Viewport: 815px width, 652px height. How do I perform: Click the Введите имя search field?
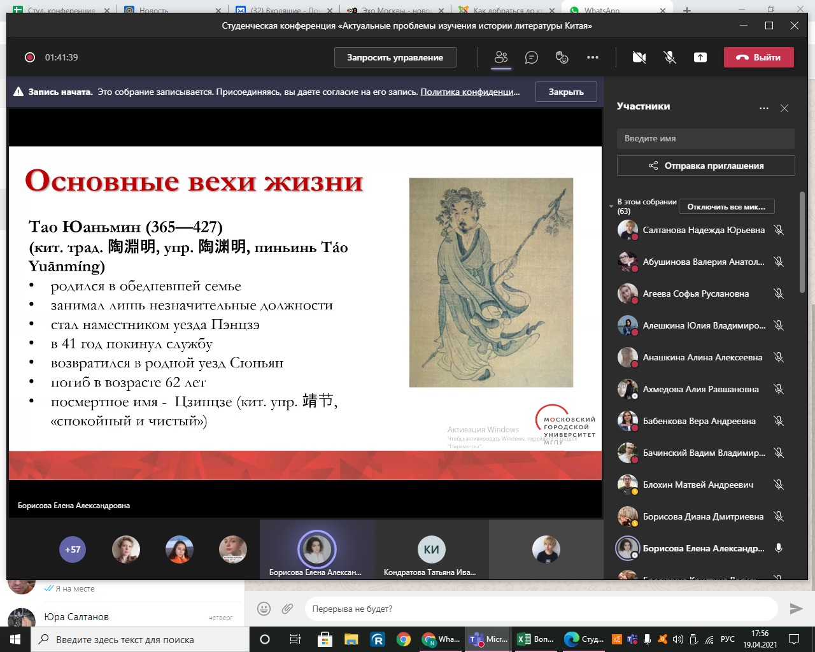(x=705, y=138)
